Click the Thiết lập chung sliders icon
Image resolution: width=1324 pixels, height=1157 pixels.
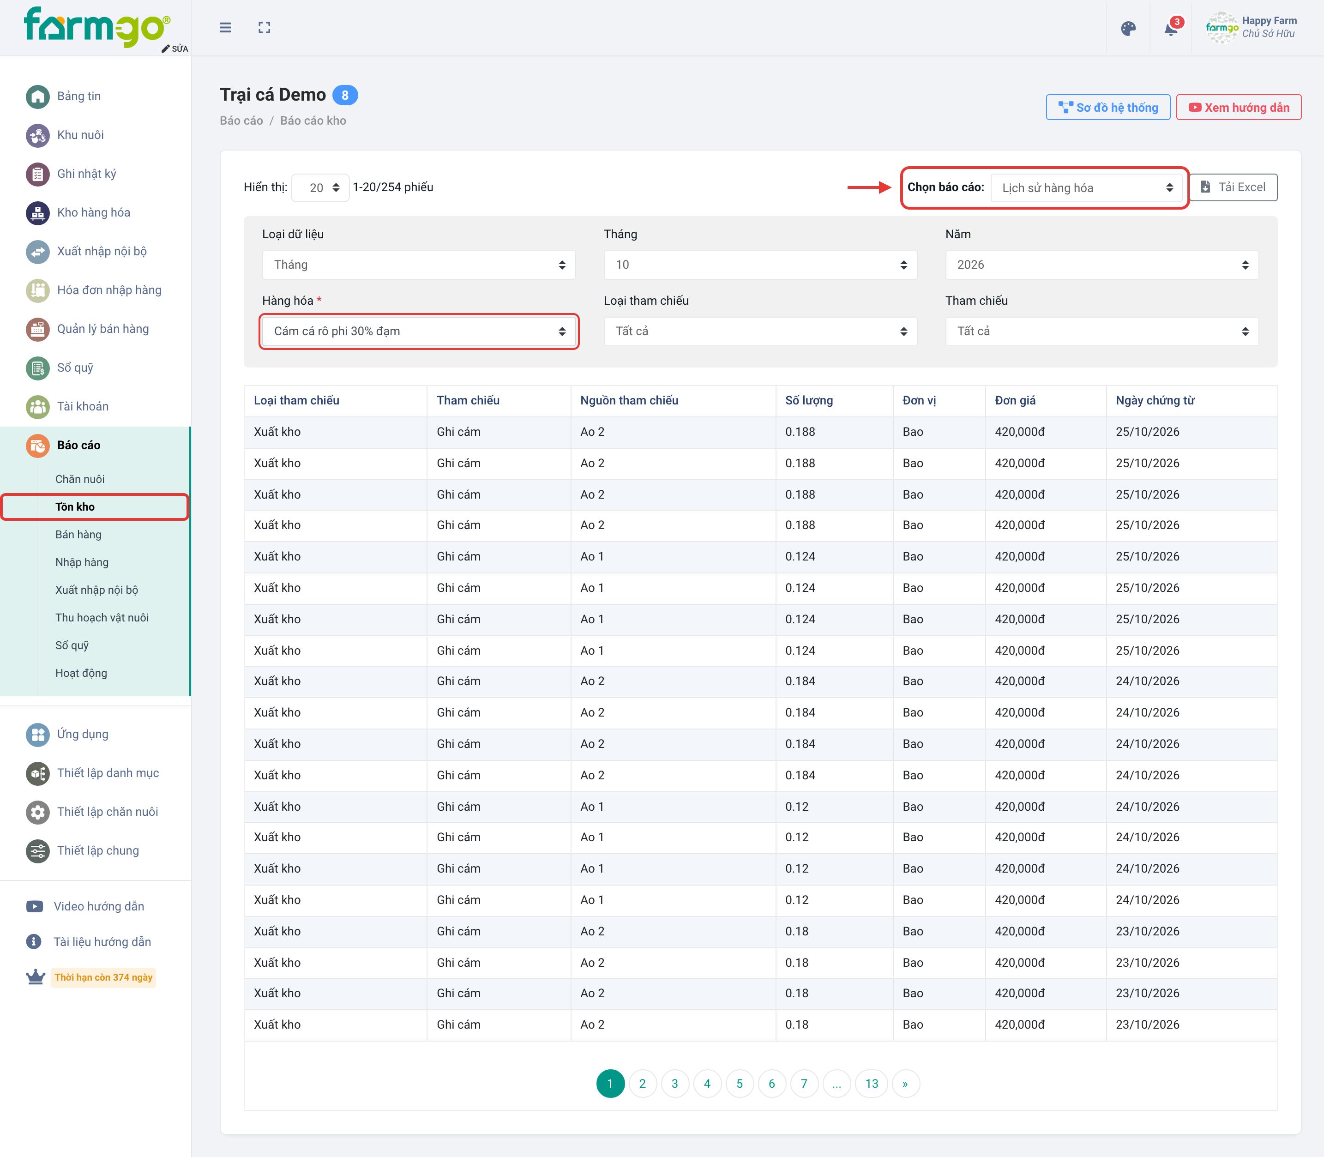click(37, 850)
